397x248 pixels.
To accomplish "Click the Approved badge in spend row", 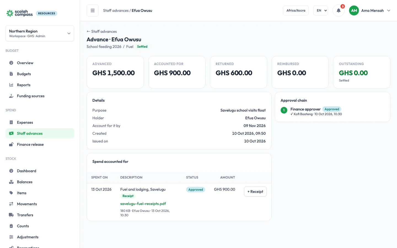I will click(195, 190).
